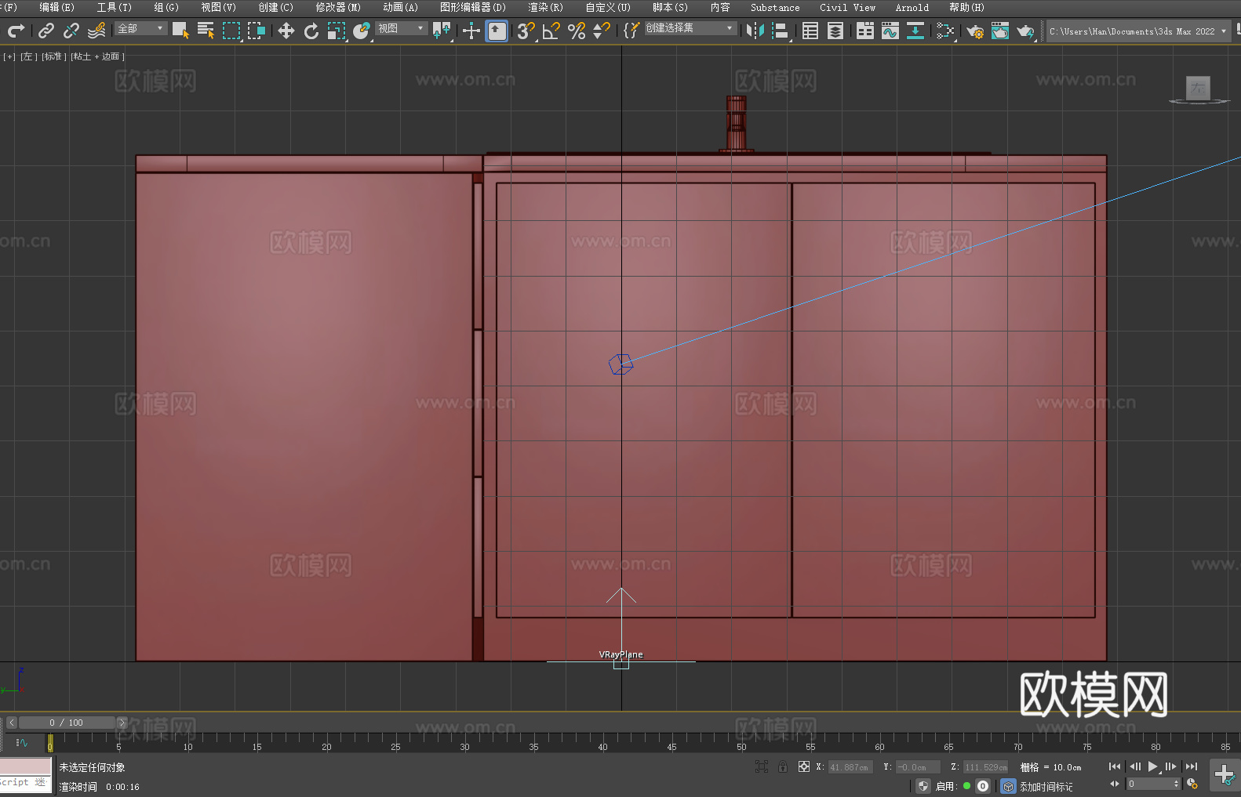This screenshot has width=1241, height=797.
Task: Click the Select and Place tool icon
Action: coord(362,31)
